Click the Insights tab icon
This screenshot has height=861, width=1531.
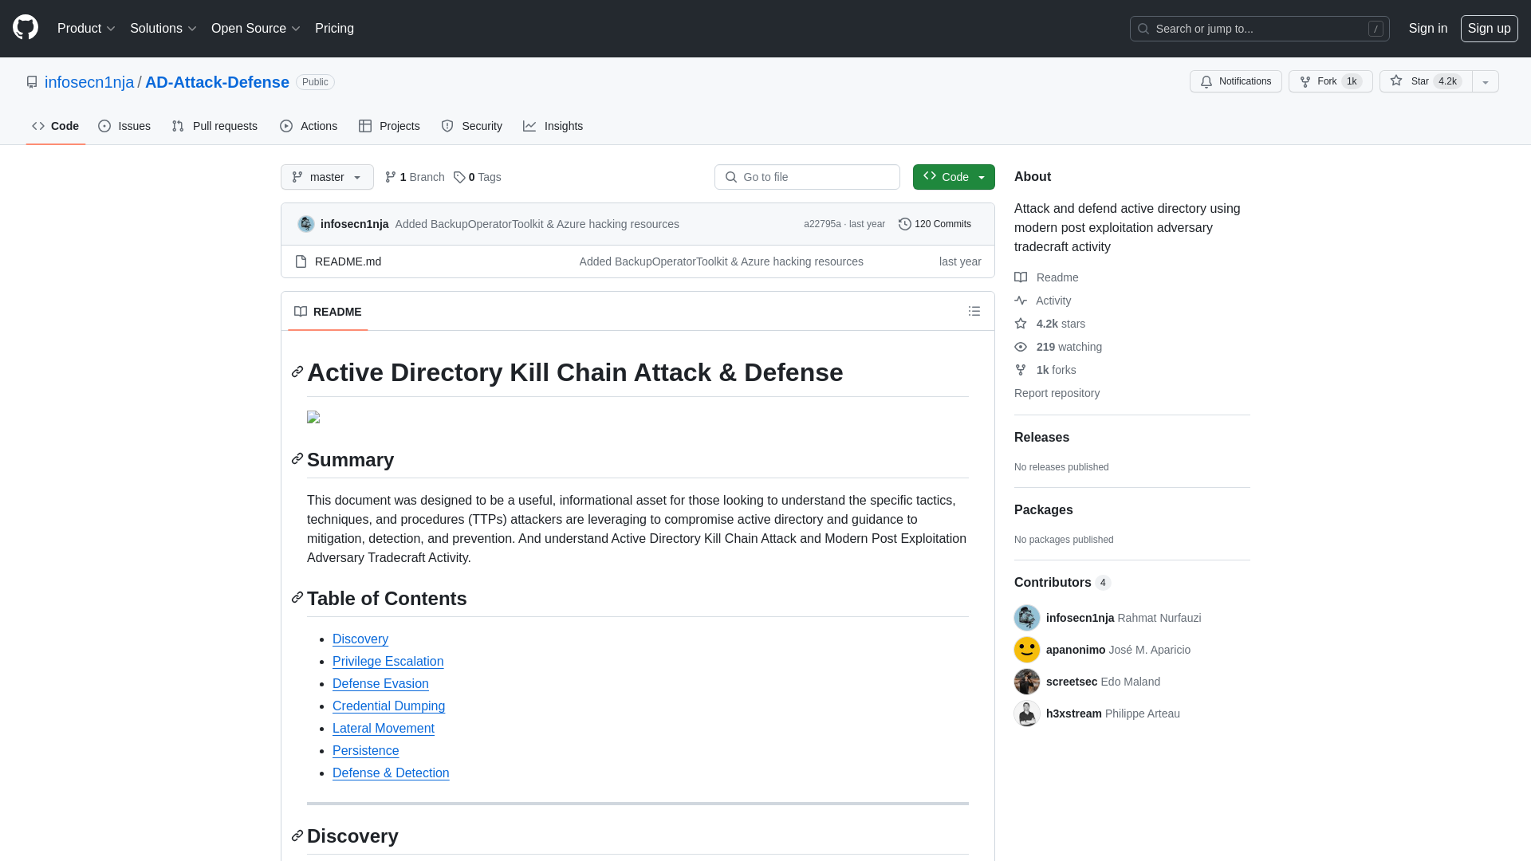pos(530,126)
